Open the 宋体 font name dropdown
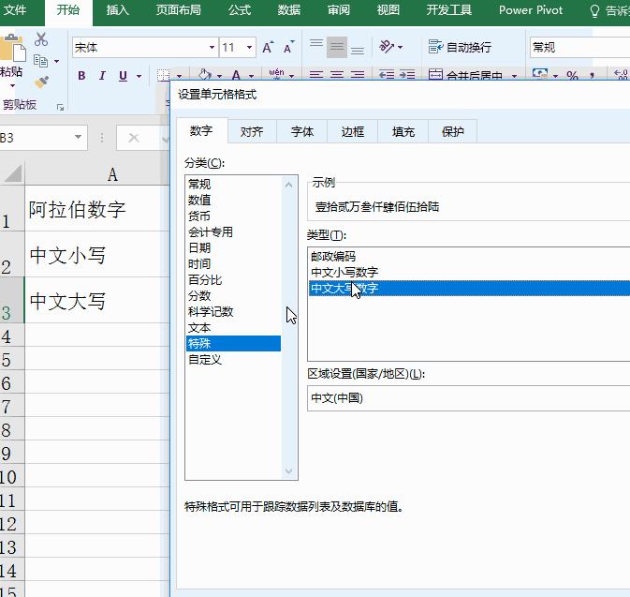Screen dimensions: 630x597 212,48
